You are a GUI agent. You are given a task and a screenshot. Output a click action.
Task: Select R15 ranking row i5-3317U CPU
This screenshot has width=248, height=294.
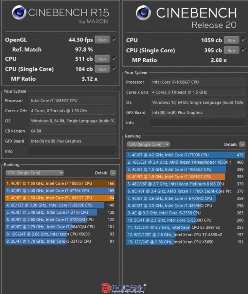click(61, 241)
